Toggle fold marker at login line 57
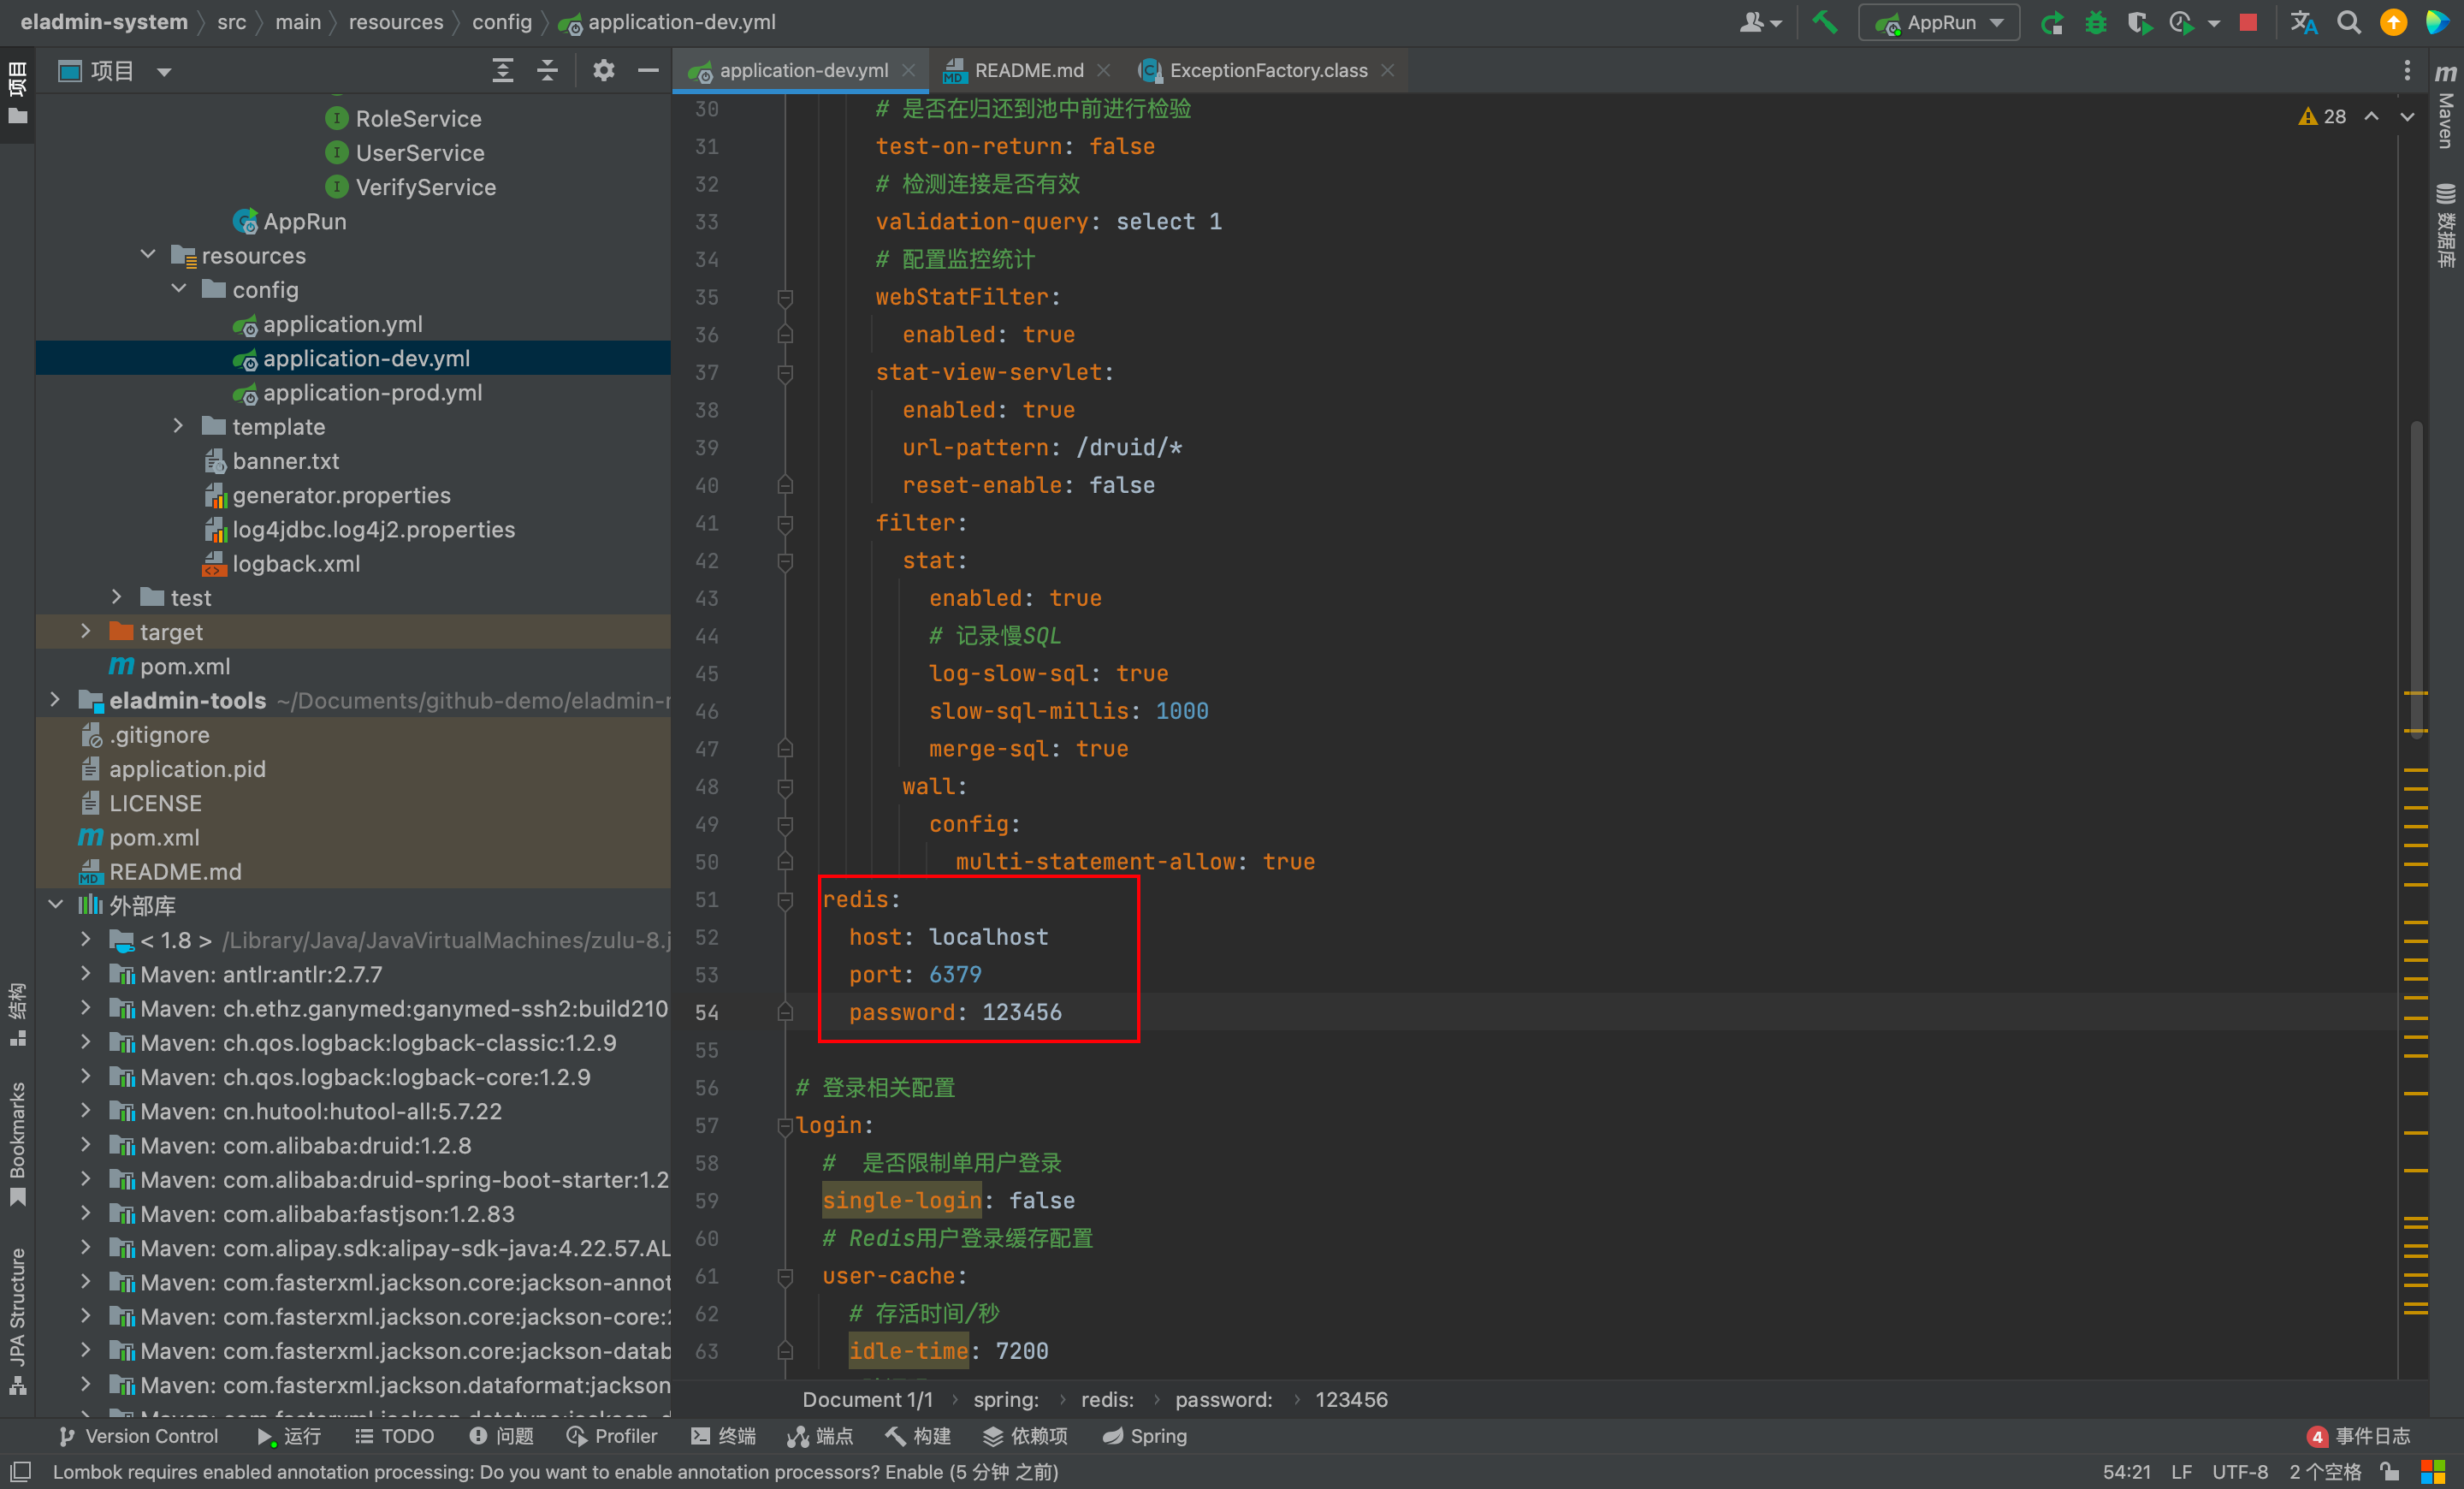This screenshot has height=1489, width=2464. [785, 1126]
